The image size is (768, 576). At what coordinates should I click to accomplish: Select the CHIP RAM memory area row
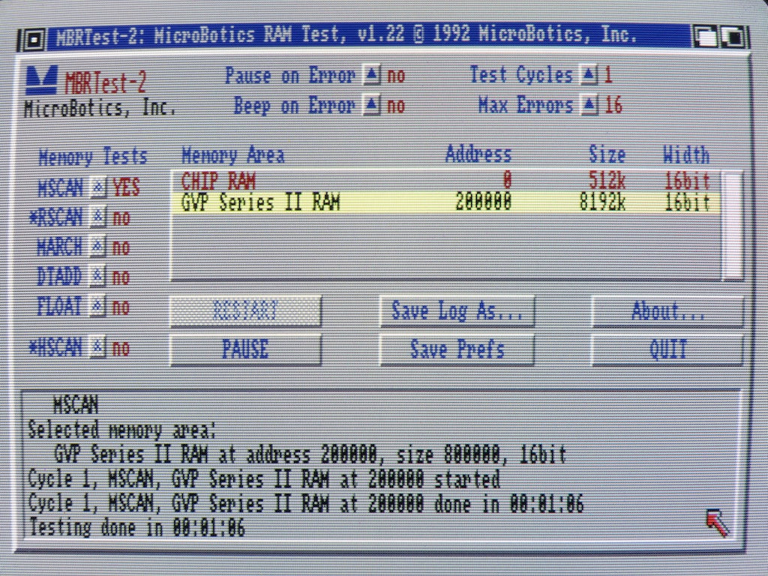445,181
